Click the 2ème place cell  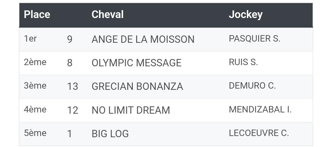point(35,62)
